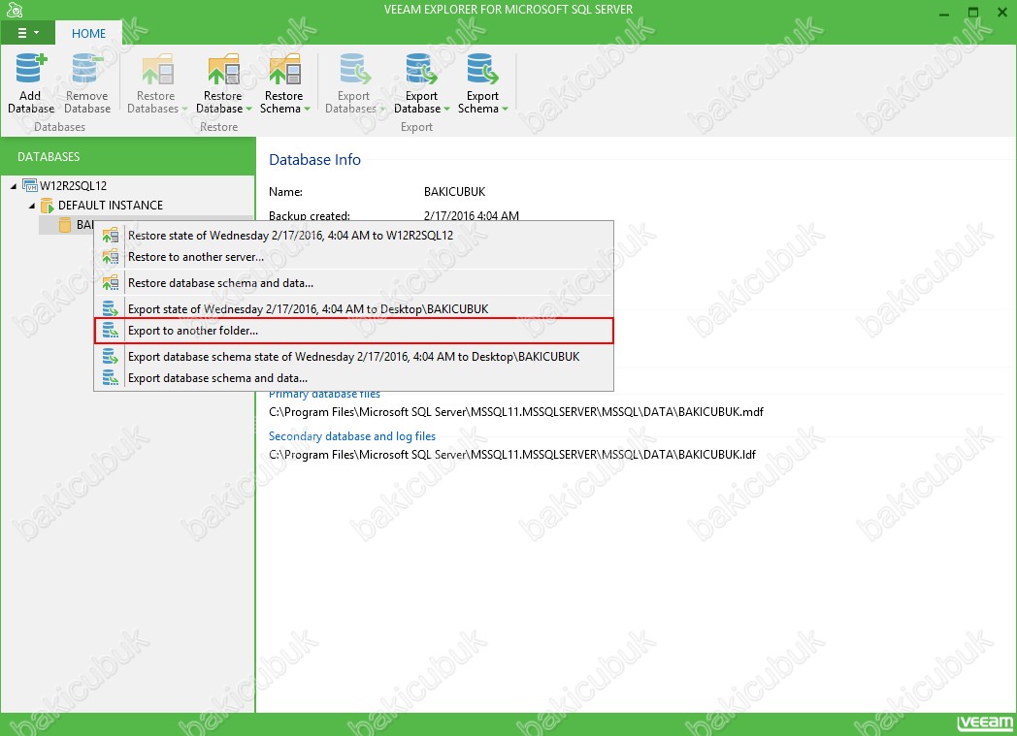Choose Restore database schema and data…
The height and width of the screenshot is (736, 1017).
click(x=354, y=282)
